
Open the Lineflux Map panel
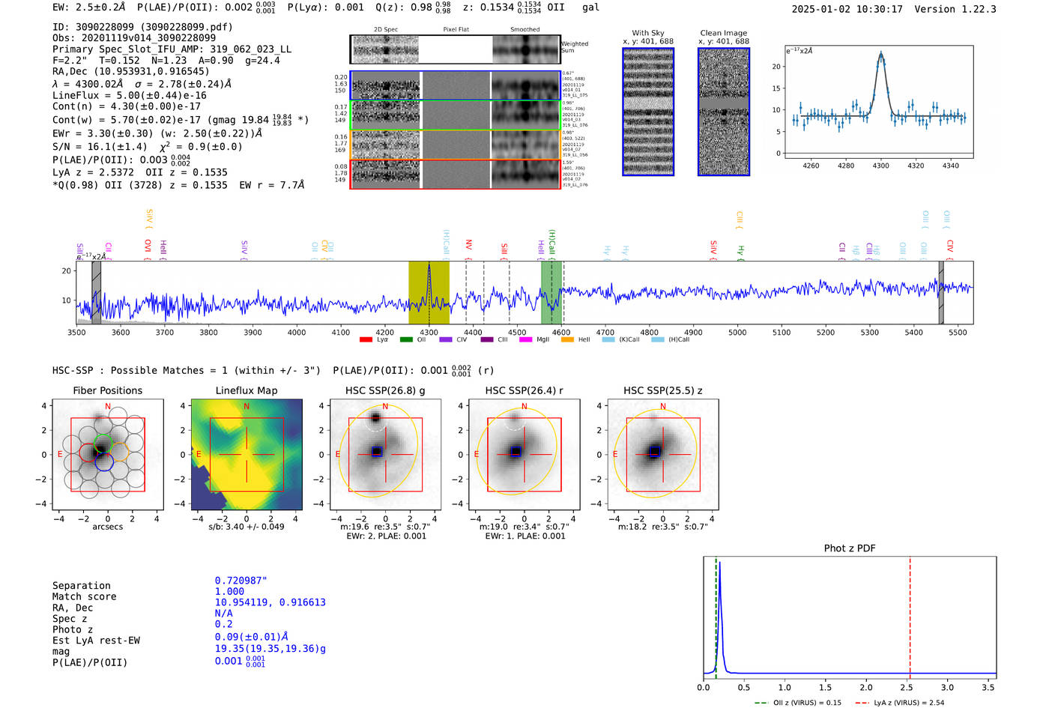pyautogui.click(x=247, y=455)
